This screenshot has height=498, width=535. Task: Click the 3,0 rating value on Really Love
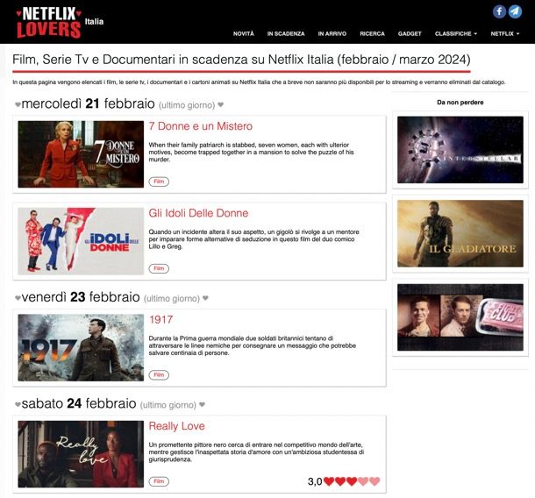(315, 481)
